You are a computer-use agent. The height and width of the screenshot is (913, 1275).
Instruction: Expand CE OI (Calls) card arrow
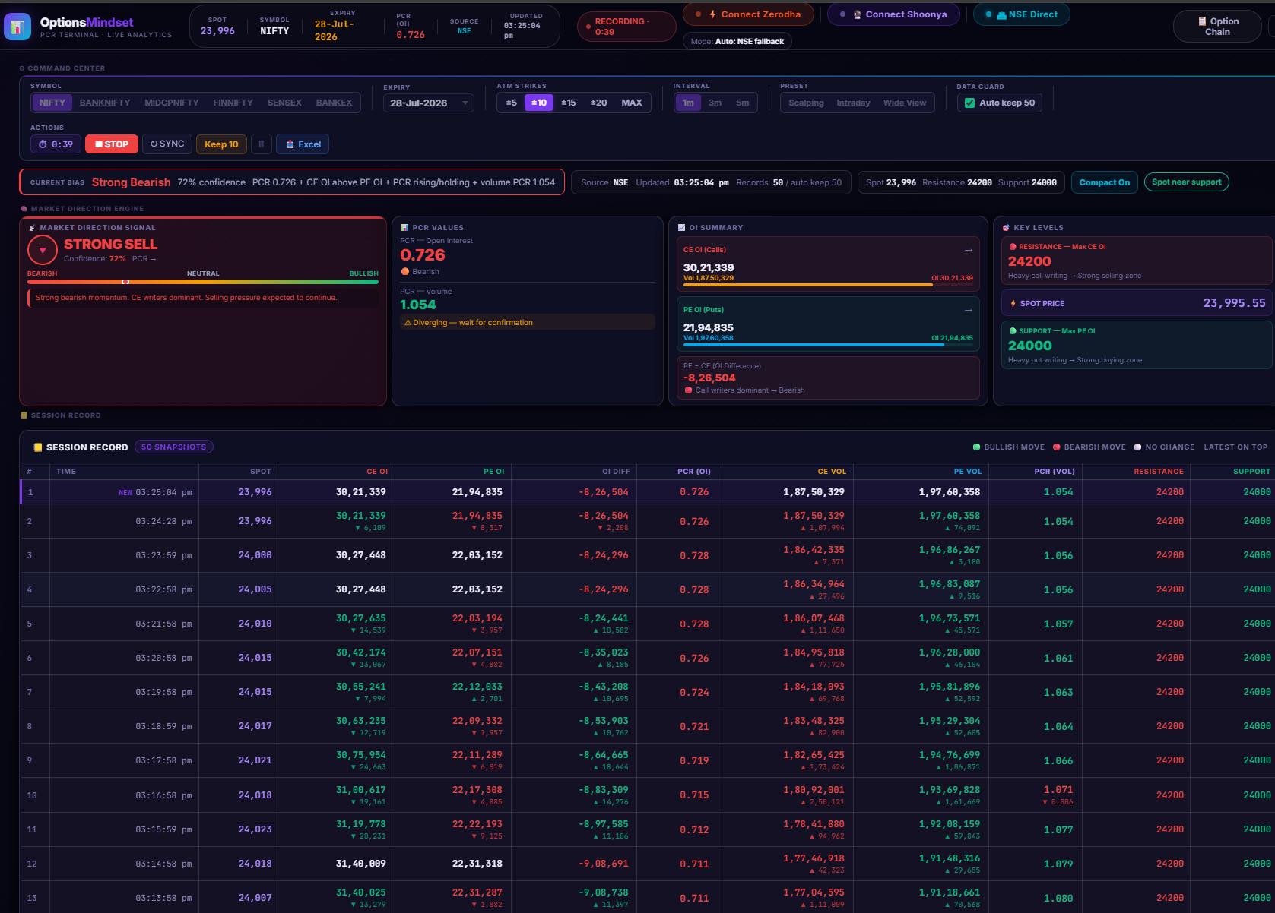pyautogui.click(x=968, y=250)
